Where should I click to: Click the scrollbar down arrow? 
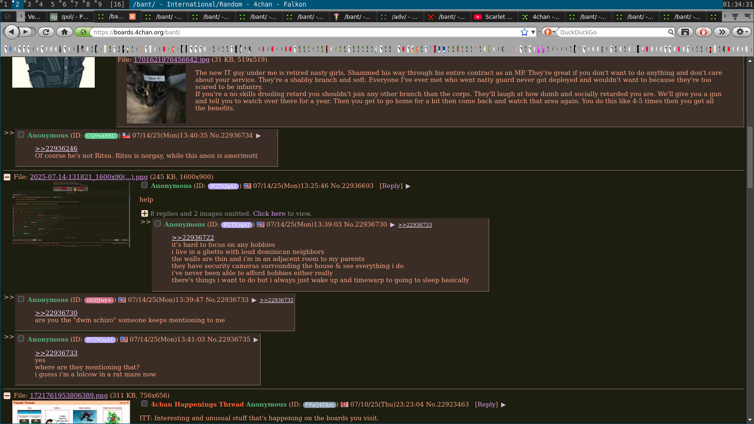[750, 420]
